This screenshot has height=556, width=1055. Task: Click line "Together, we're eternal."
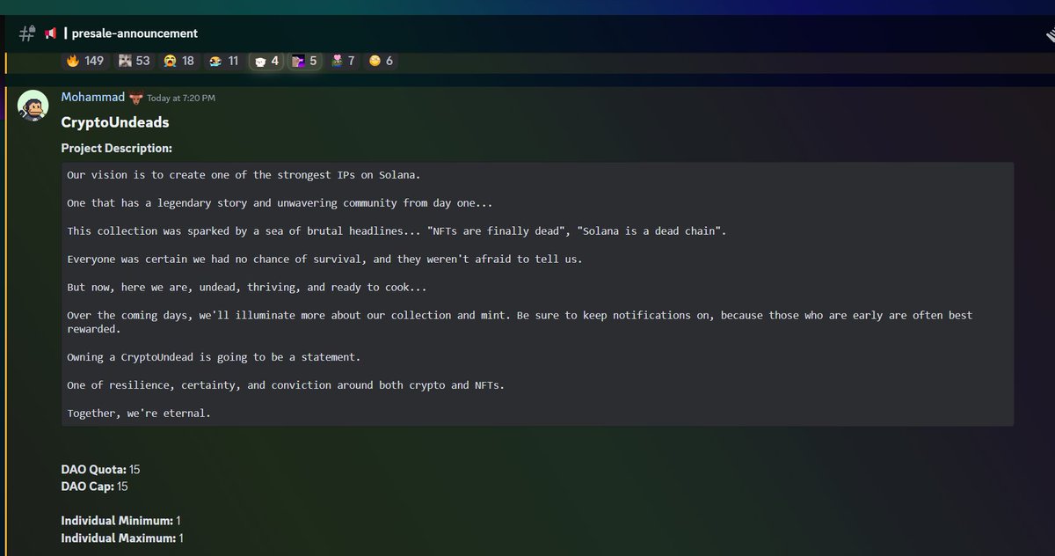click(139, 413)
